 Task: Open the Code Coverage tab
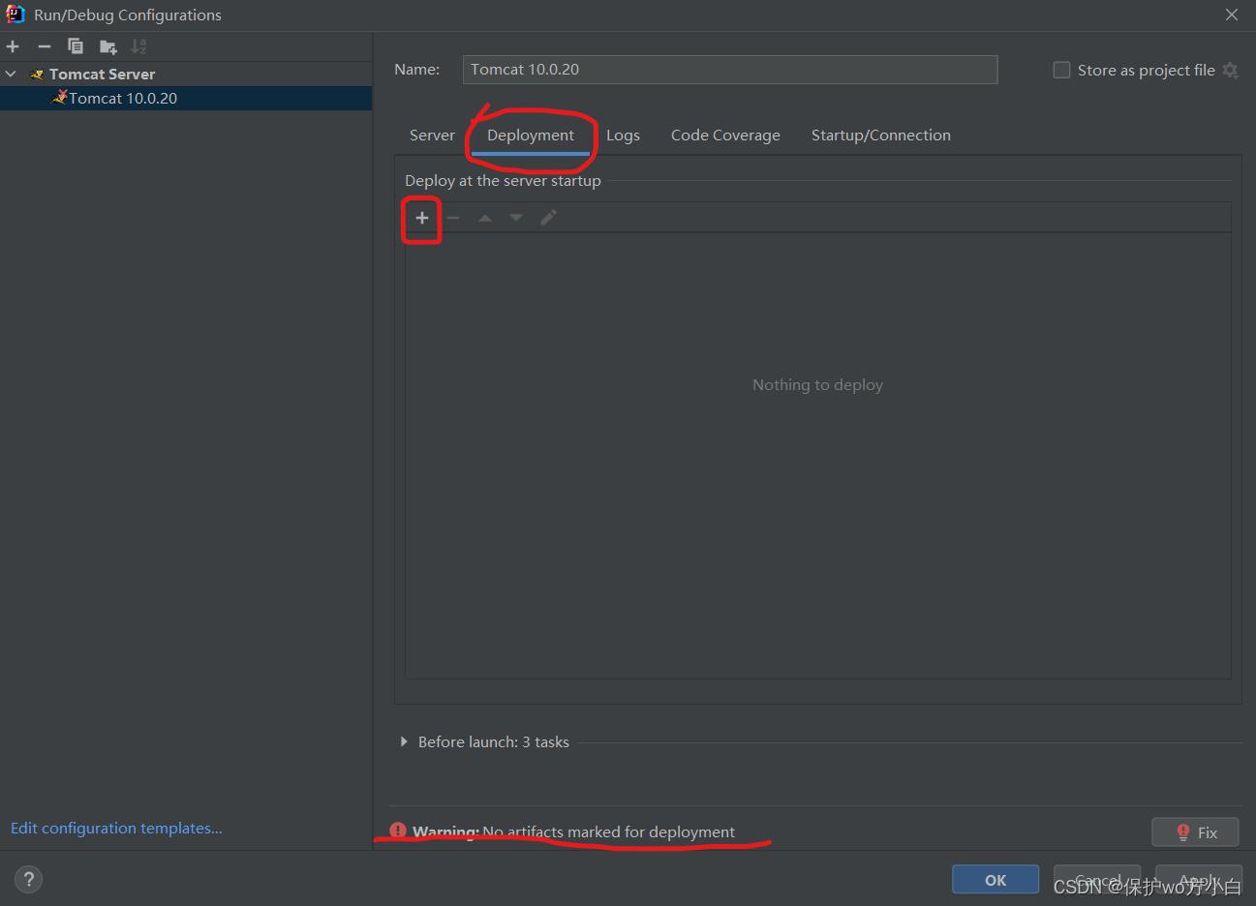(x=725, y=136)
